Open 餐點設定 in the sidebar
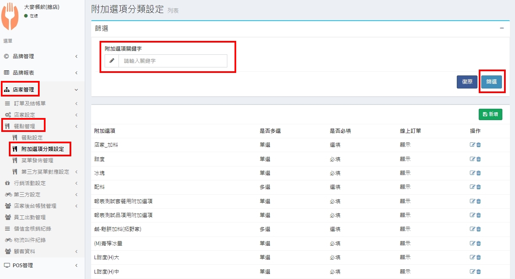Image resolution: width=515 pixels, height=279 pixels. point(32,137)
